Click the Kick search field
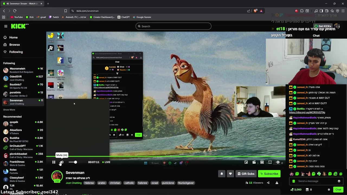 point(173,26)
